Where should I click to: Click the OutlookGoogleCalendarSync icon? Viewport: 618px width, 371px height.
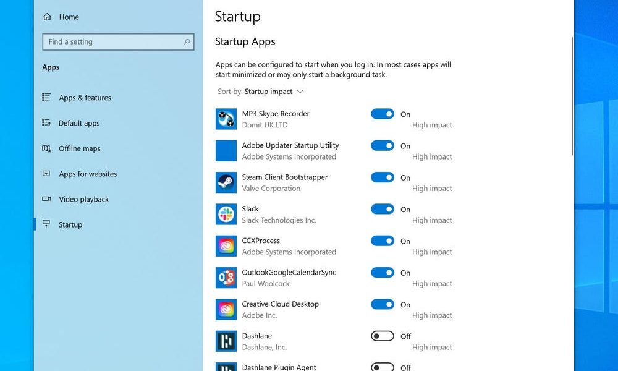click(226, 278)
